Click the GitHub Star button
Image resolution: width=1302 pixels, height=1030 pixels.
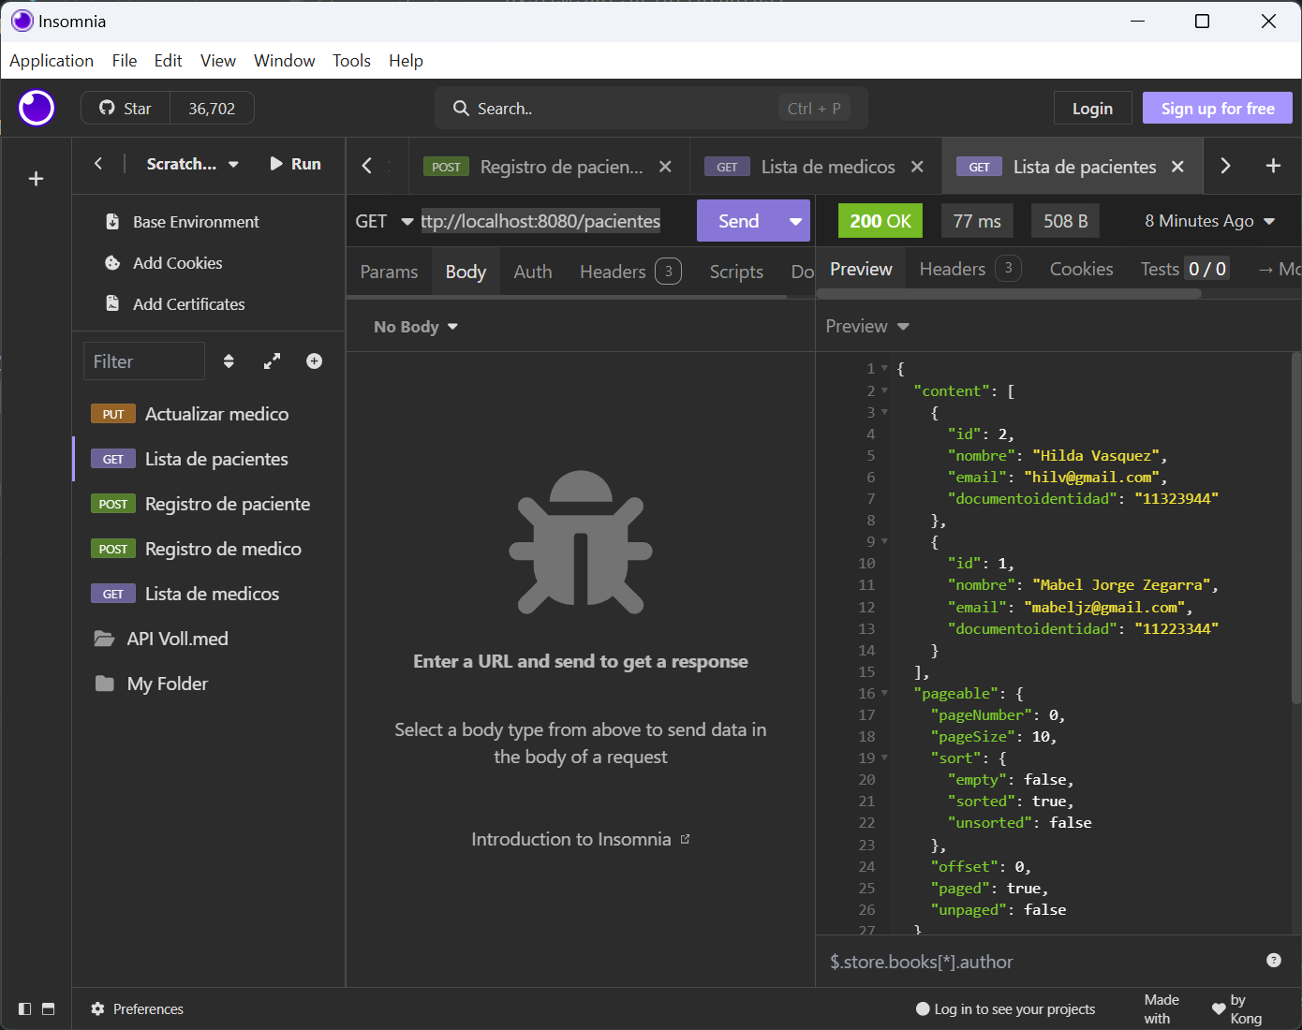tap(126, 109)
